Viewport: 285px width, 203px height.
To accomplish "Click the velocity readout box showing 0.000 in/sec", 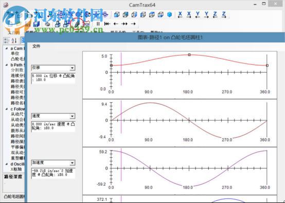I will 54,126.
